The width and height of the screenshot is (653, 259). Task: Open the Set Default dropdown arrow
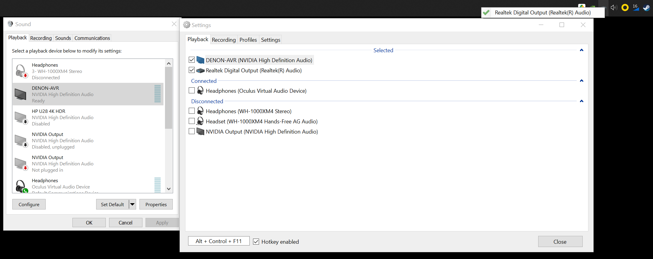(x=132, y=204)
